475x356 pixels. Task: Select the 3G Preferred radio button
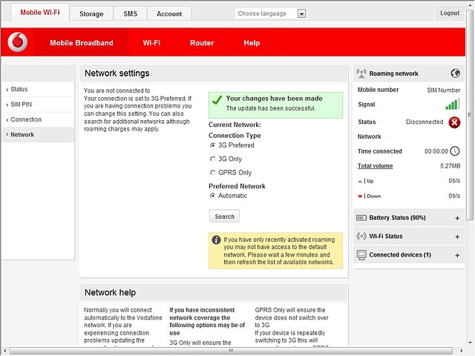point(213,145)
